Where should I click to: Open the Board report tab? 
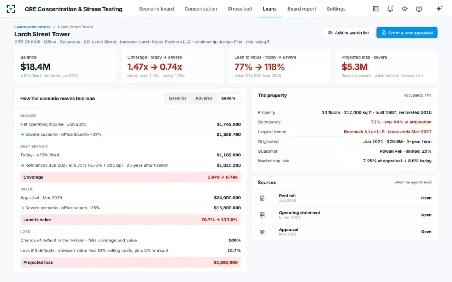coord(302,9)
